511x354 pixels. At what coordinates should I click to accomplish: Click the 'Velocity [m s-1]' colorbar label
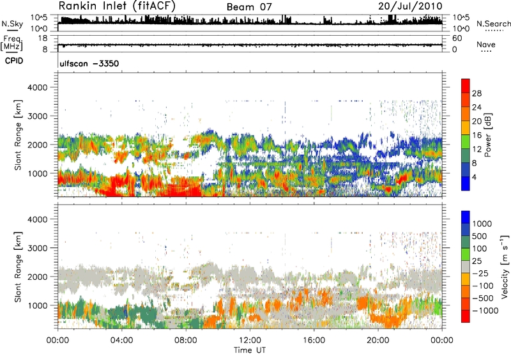pyautogui.click(x=505, y=266)
